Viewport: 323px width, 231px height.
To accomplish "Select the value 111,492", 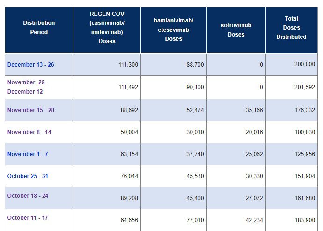I will [128, 87].
